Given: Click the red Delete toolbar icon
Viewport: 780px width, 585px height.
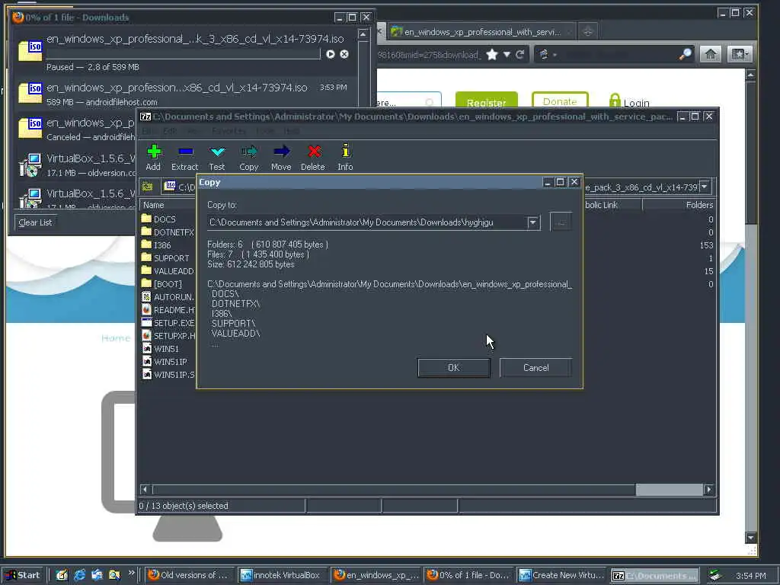Looking at the screenshot, I should [313, 152].
